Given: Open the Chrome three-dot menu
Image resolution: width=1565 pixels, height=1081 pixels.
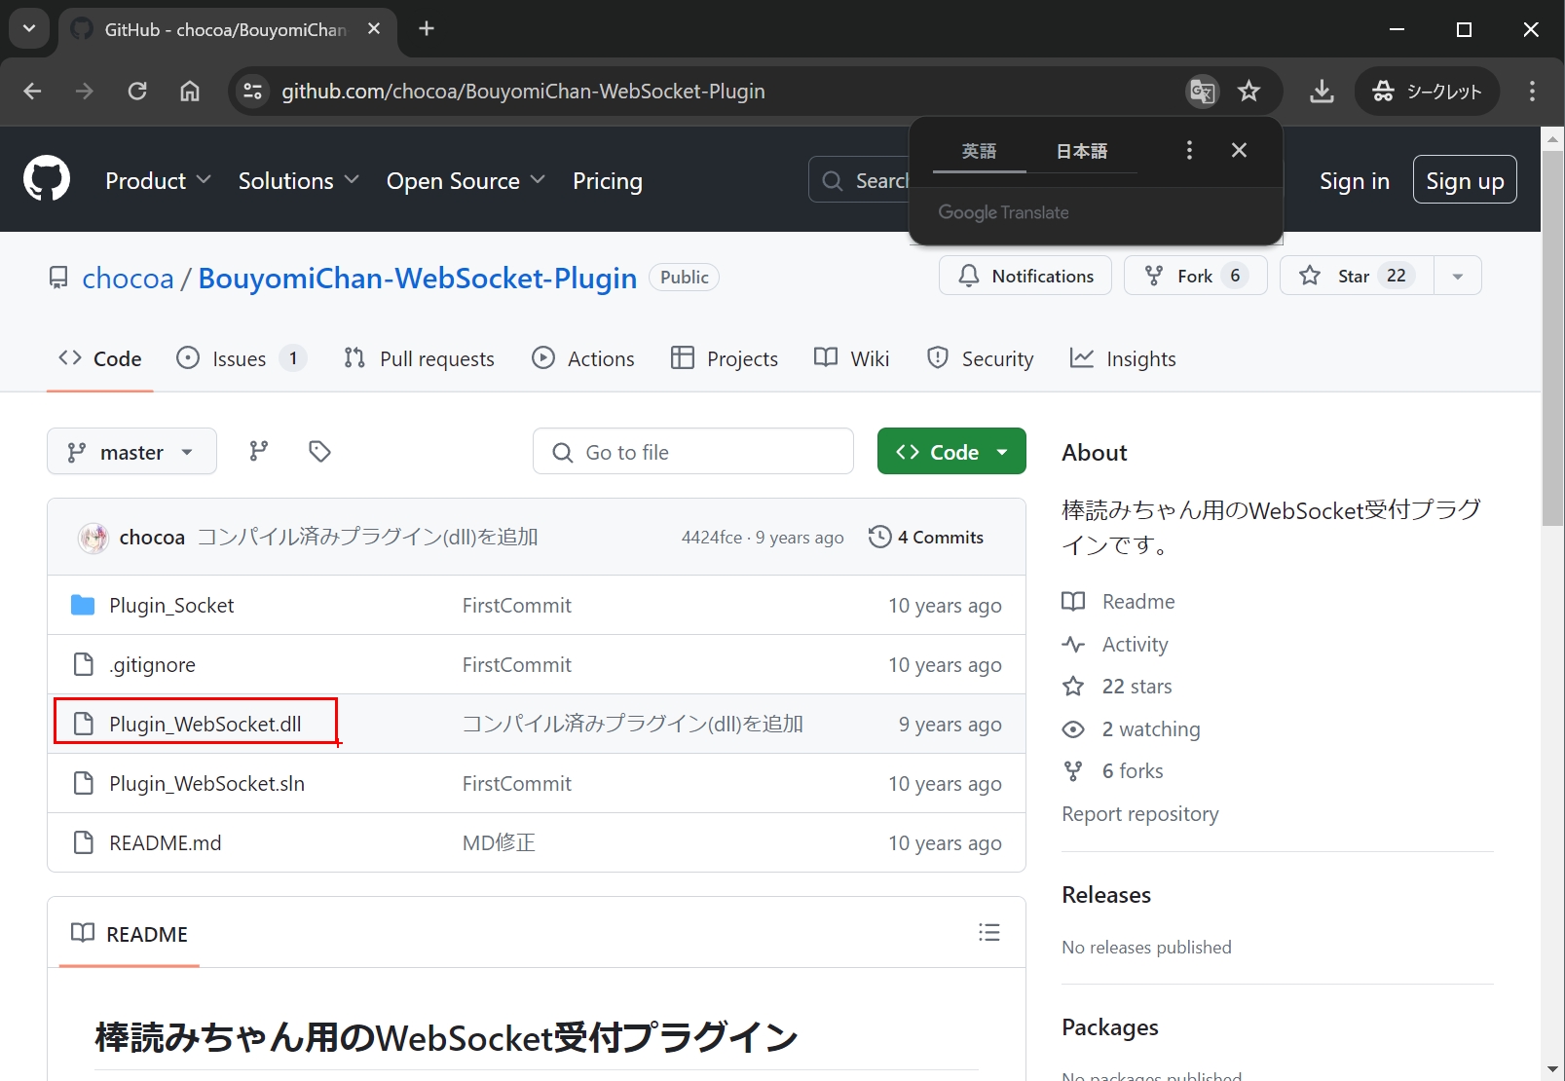Looking at the screenshot, I should pyautogui.click(x=1532, y=92).
